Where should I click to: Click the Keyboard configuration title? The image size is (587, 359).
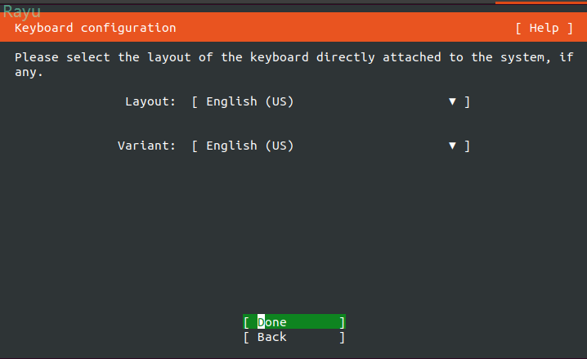click(95, 28)
